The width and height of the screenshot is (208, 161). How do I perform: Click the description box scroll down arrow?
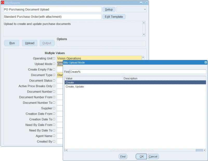pyautogui.click(x=144, y=35)
